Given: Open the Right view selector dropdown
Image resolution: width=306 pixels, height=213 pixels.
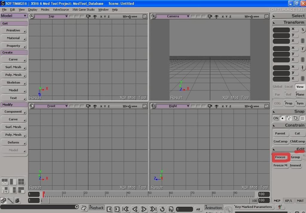Looking at the screenshot, I should [173, 106].
